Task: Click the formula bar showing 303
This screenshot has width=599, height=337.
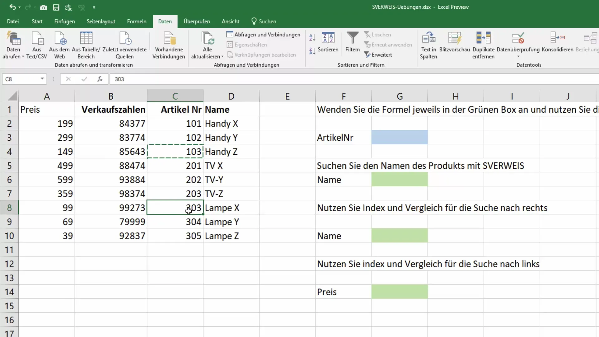Action: (354, 79)
